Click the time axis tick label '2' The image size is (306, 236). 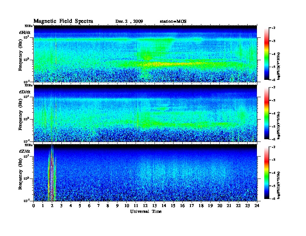coord(52,206)
